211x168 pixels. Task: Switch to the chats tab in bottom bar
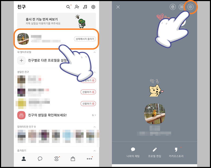point(40,159)
